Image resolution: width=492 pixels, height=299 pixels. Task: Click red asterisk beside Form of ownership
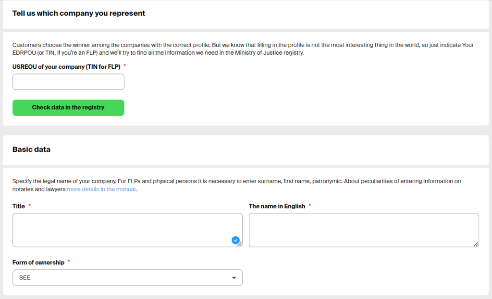tap(69, 262)
